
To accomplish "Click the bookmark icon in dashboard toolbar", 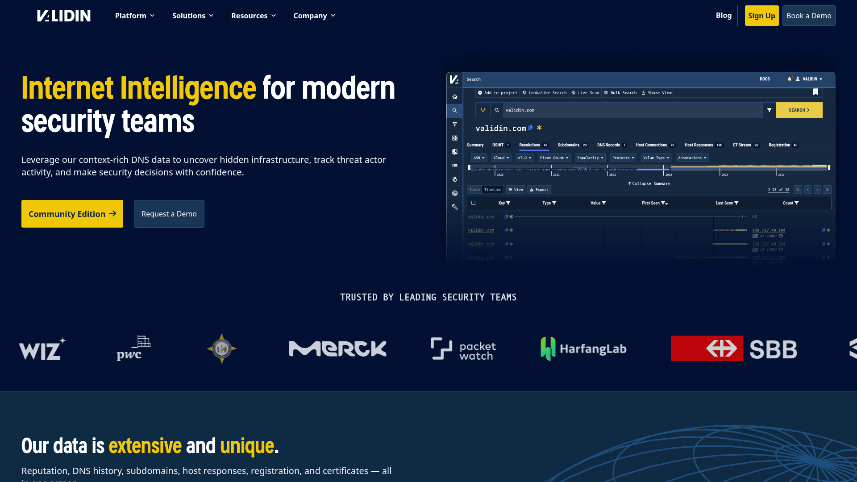I will (815, 92).
